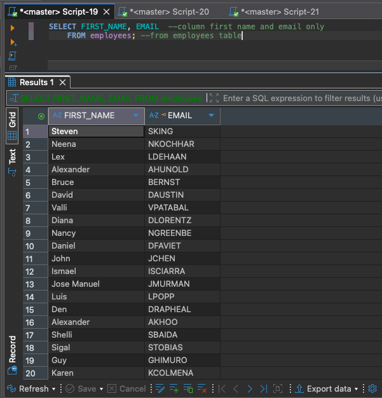Click the LDEHAAN email cell
This screenshot has width=382, height=398.
click(x=182, y=157)
